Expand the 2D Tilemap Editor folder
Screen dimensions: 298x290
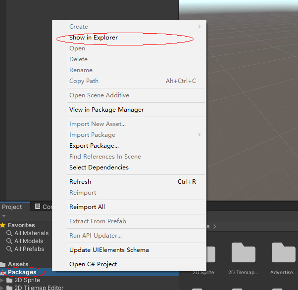tap(1, 288)
